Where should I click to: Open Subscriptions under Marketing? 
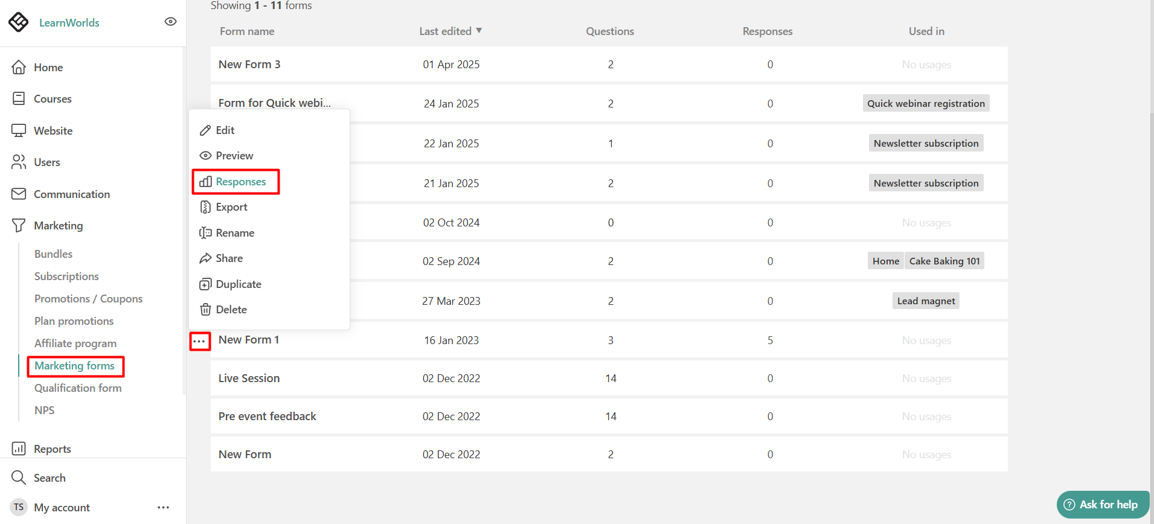point(66,276)
